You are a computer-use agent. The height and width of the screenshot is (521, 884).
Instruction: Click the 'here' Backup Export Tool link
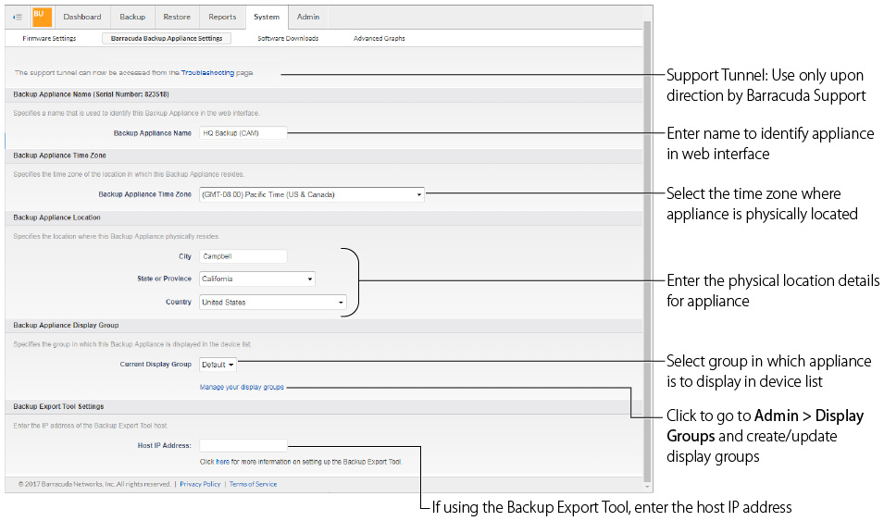223,462
